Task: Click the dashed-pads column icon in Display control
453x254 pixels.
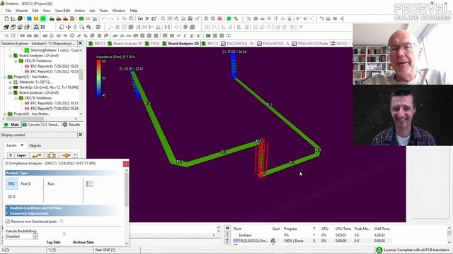Action: pos(52,155)
